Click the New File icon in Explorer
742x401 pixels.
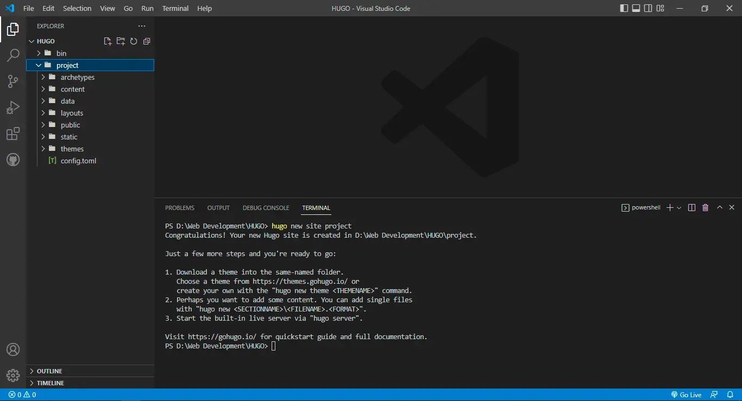[108, 41]
